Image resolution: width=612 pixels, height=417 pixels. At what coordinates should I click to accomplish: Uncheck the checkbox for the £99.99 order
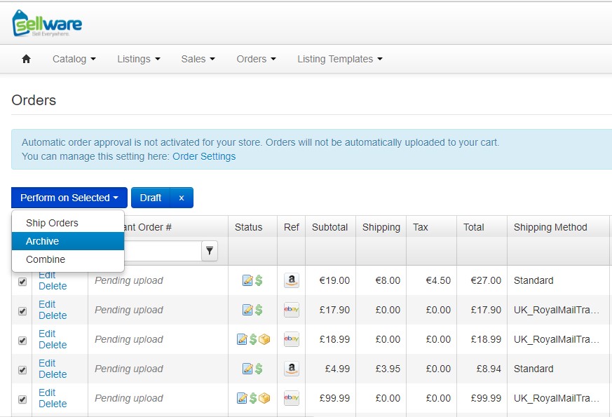pos(22,399)
